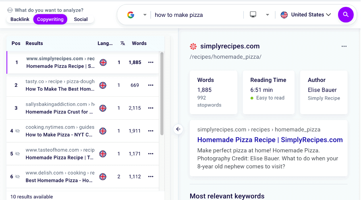Collapse detail panel with left arrow button
The width and height of the screenshot is (361, 200).
tap(178, 129)
